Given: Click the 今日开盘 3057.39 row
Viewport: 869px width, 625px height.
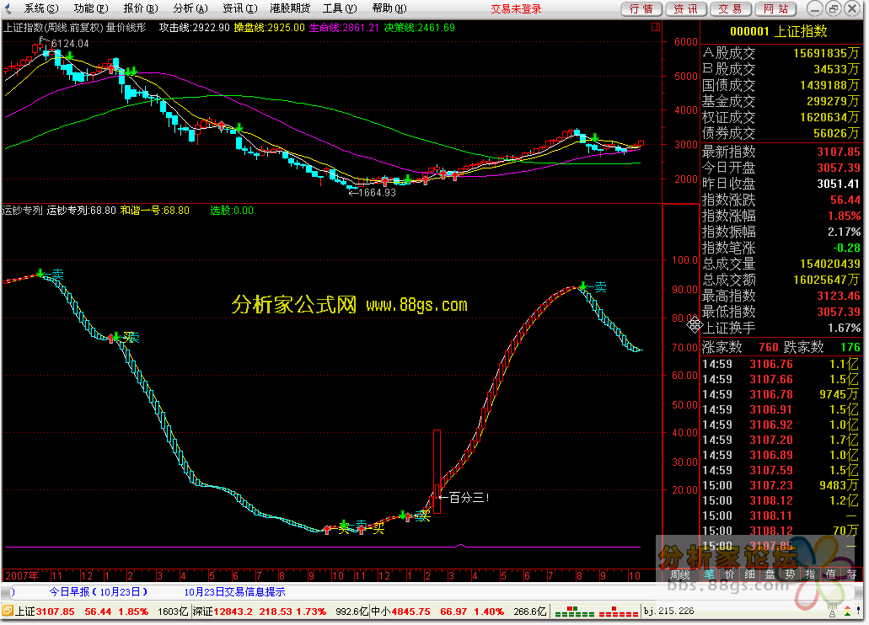Looking at the screenshot, I should click(x=780, y=168).
